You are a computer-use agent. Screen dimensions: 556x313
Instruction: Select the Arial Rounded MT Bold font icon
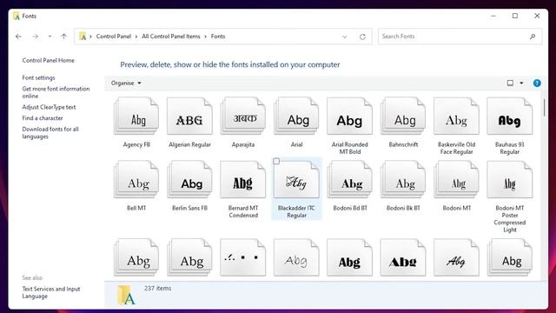349,117
